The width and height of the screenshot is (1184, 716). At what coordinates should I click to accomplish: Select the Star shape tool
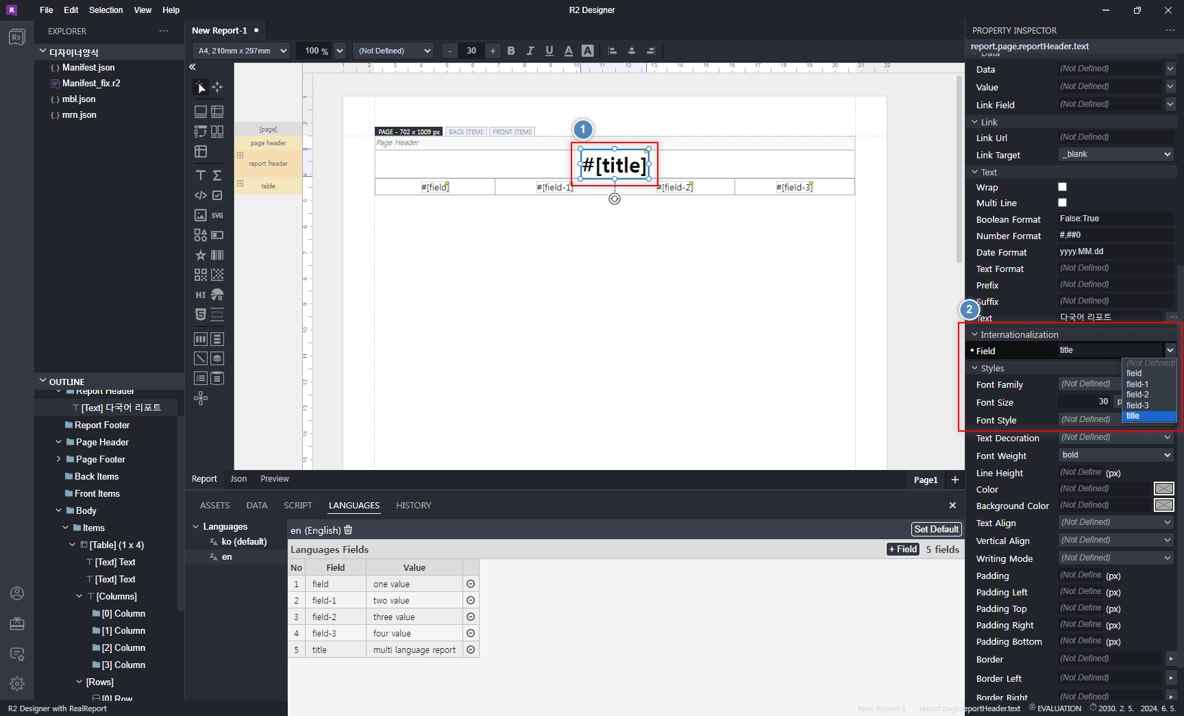pyautogui.click(x=200, y=255)
